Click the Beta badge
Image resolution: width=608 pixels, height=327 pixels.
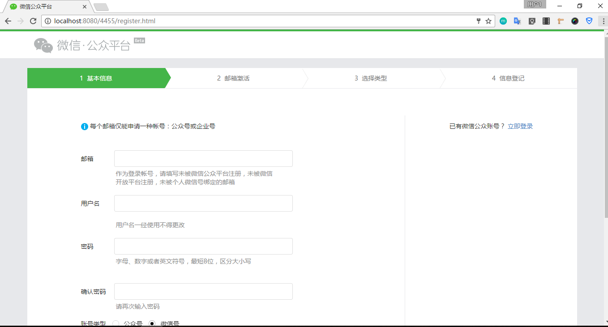coord(139,41)
